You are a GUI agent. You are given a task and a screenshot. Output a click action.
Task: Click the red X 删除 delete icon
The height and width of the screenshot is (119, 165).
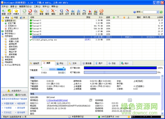(x=53, y=12)
